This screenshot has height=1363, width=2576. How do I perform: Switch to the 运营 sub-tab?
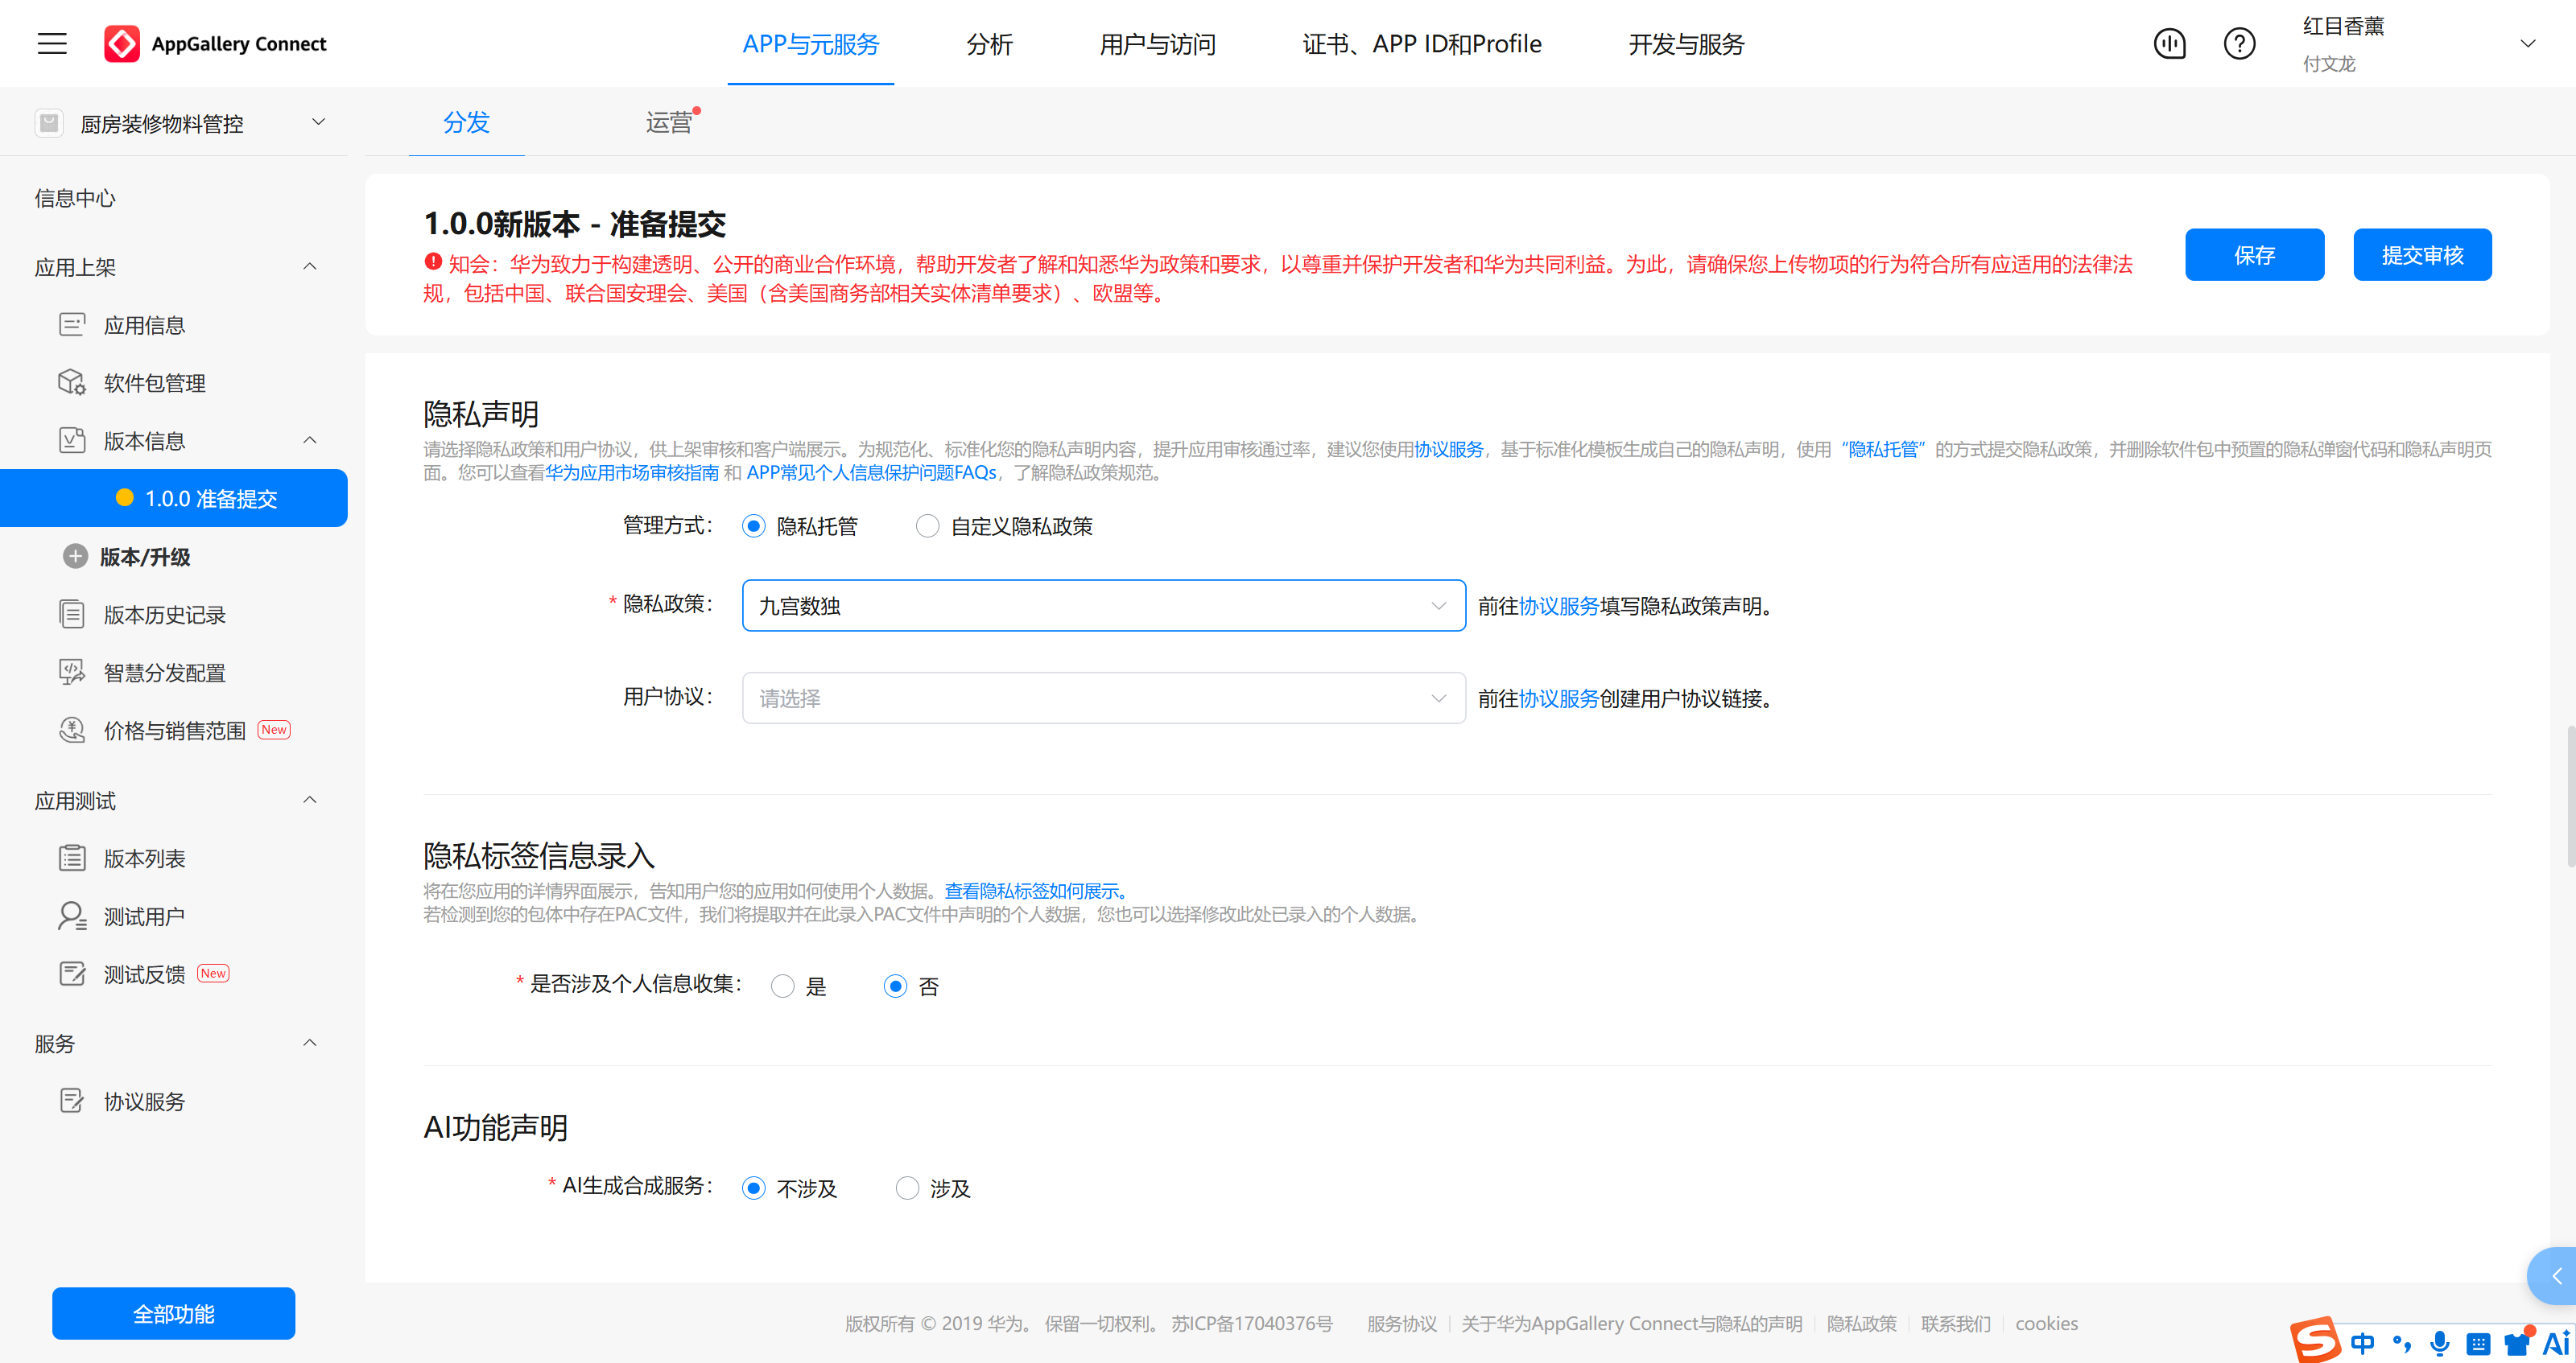tap(669, 122)
